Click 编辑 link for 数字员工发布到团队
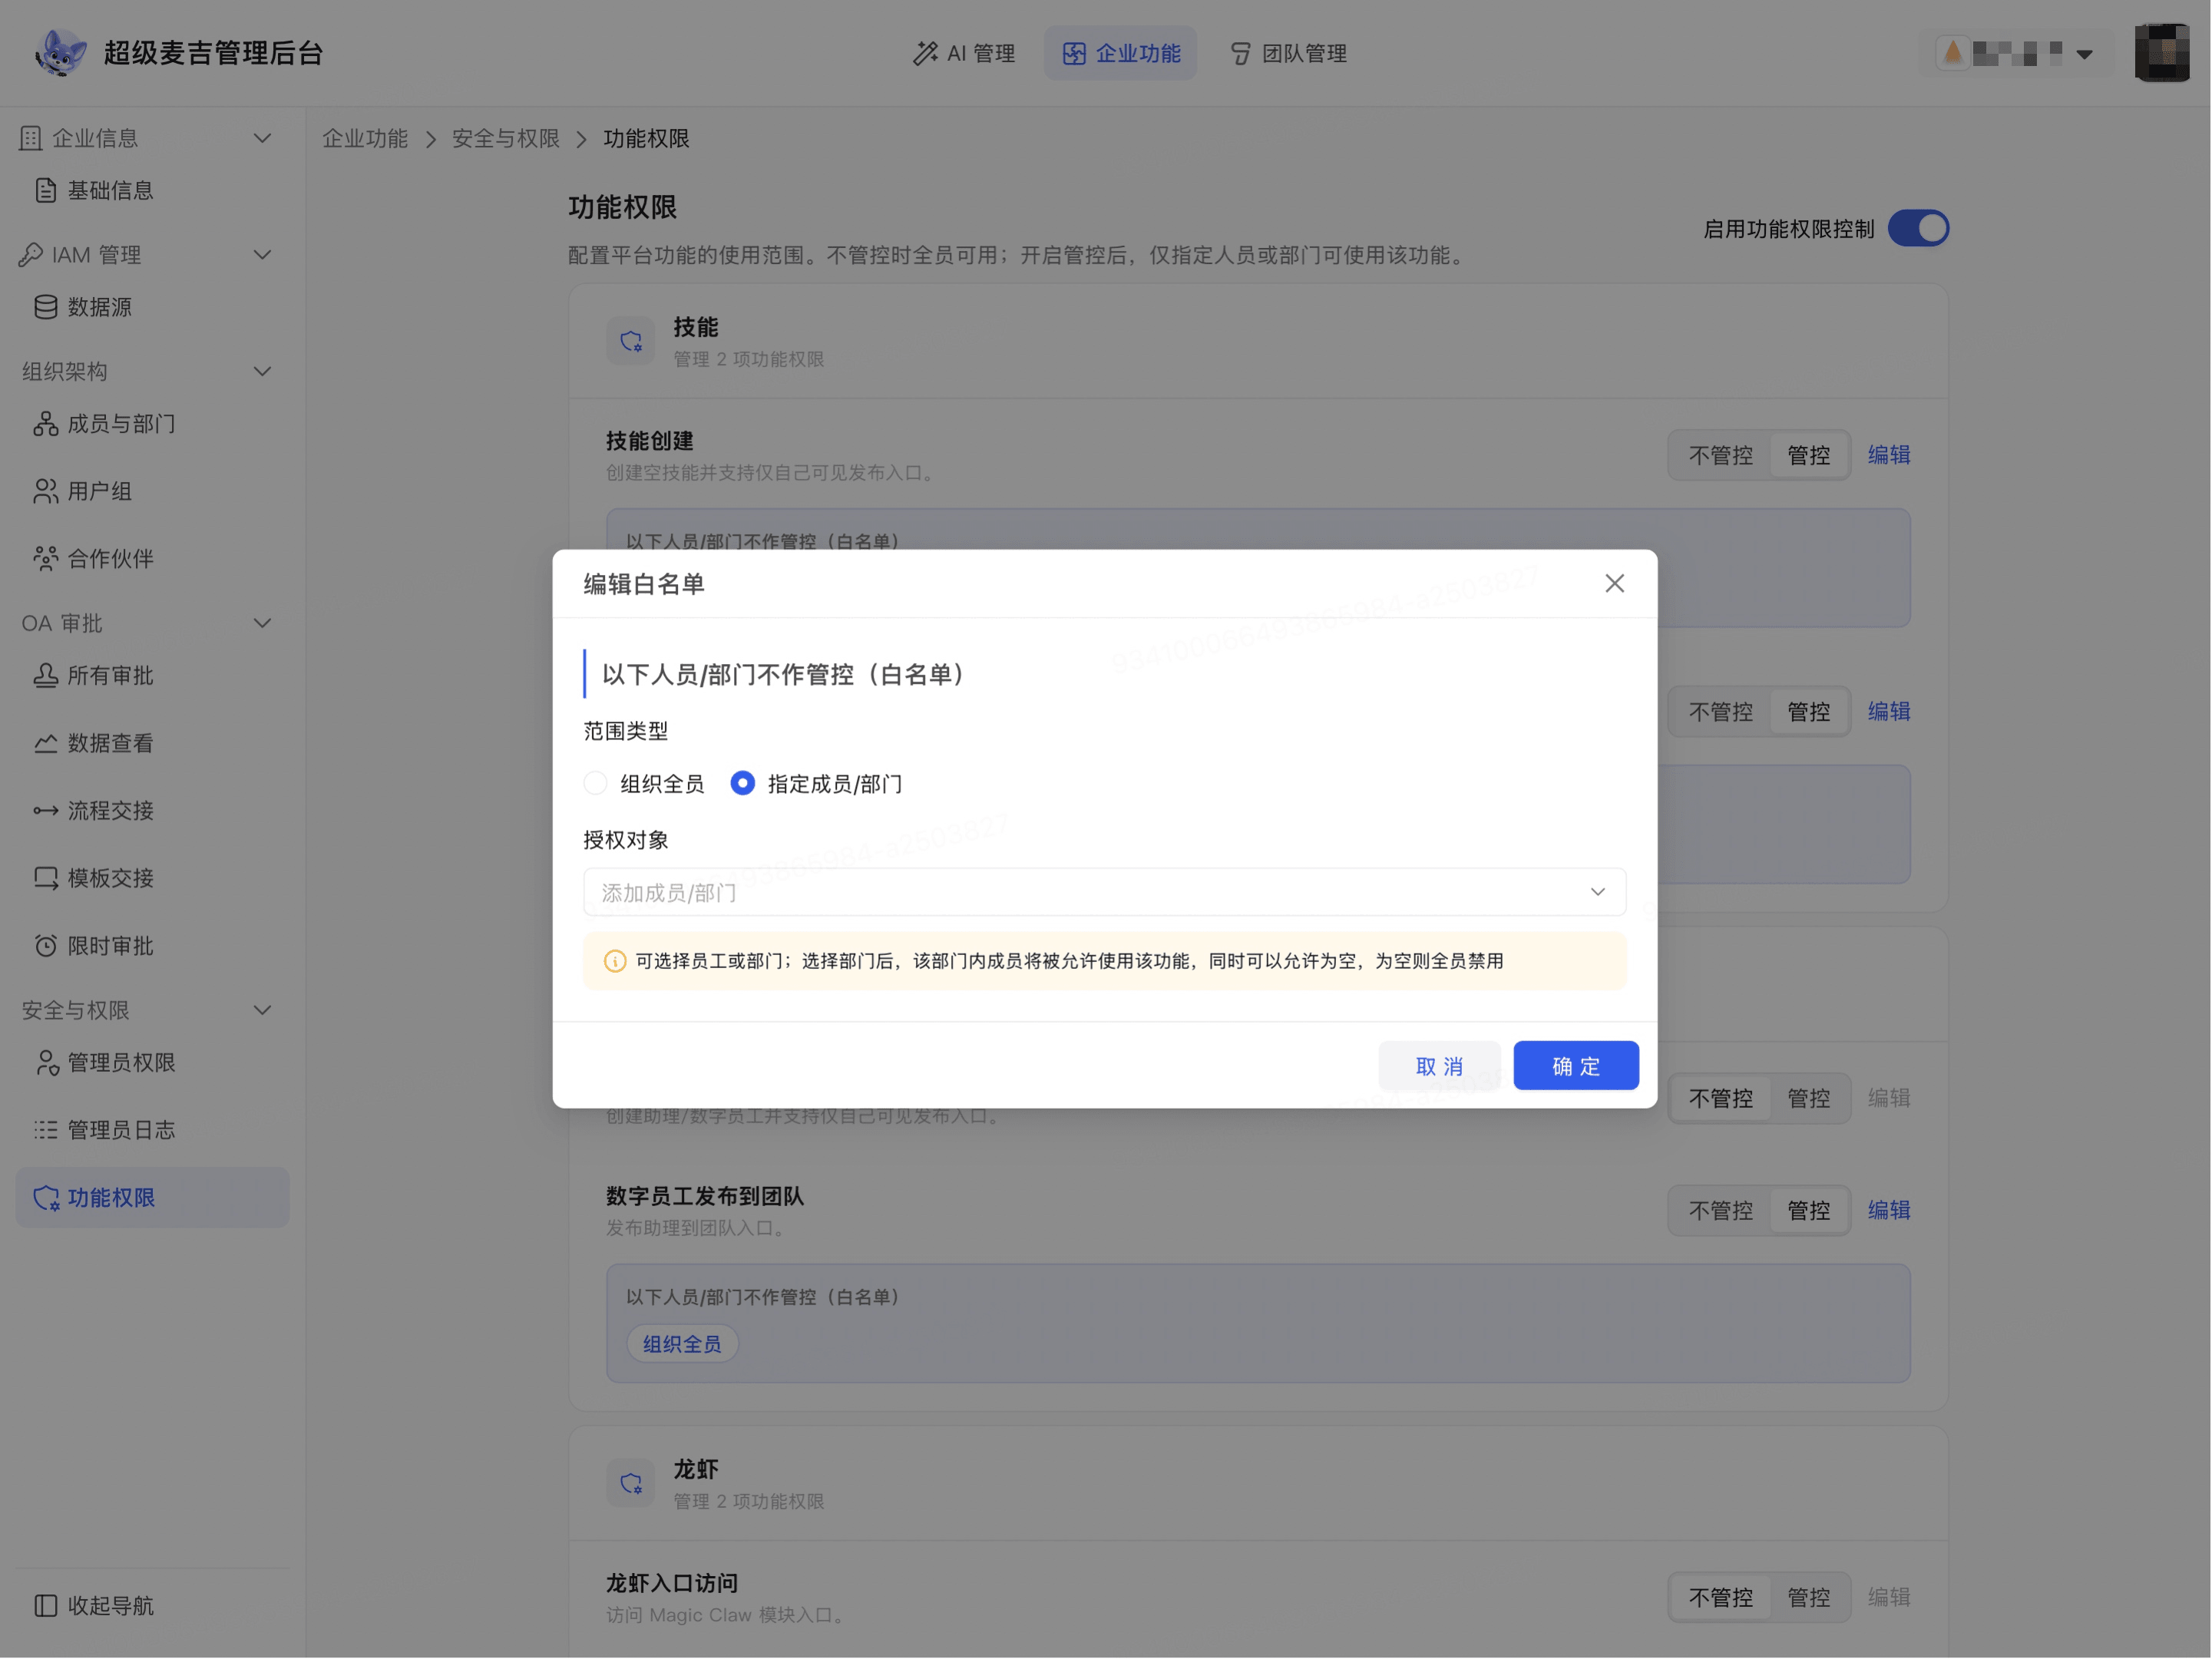This screenshot has height=1659, width=2212. click(1890, 1210)
